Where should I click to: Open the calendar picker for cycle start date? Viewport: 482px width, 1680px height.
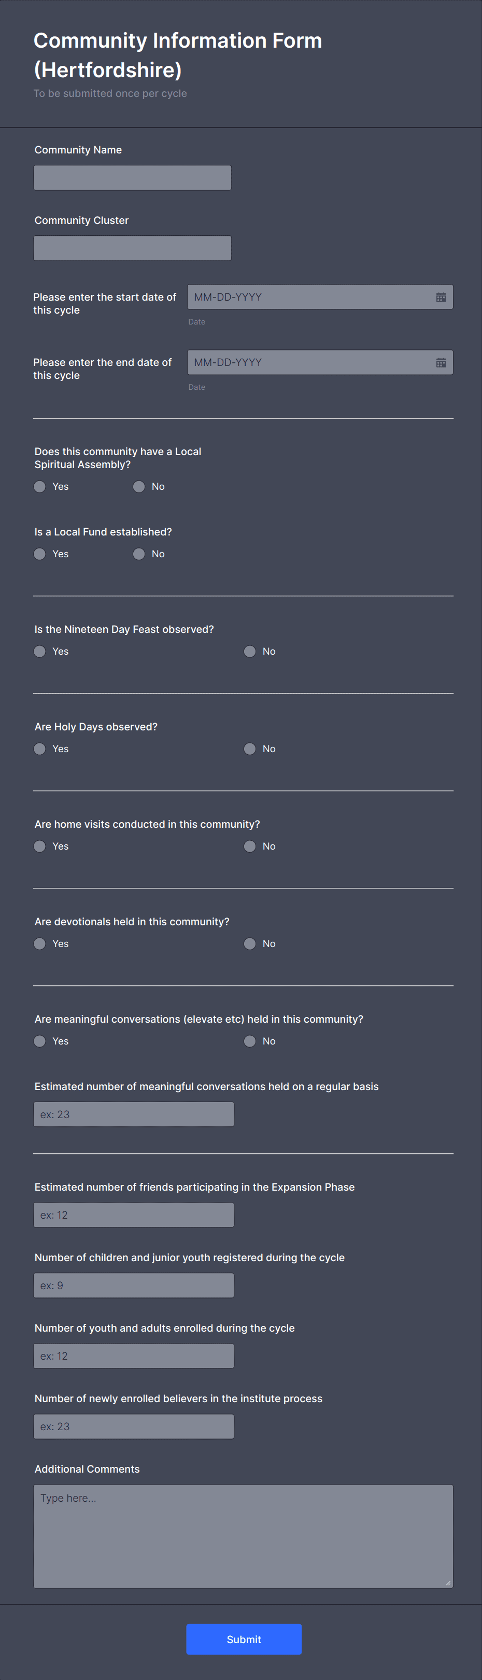tap(441, 297)
